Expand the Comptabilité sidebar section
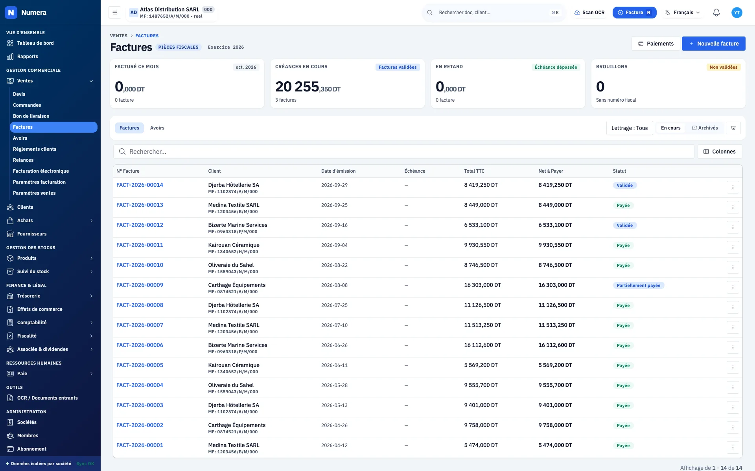This screenshot has height=471, width=755. pyautogui.click(x=50, y=323)
